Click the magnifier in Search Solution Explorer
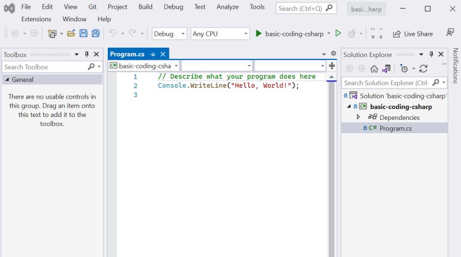The height and width of the screenshot is (257, 461). [436, 82]
